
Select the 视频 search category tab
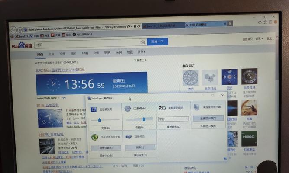click(62, 54)
